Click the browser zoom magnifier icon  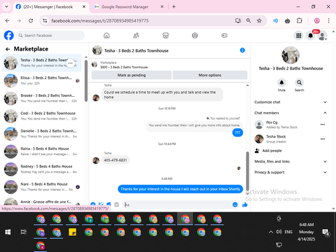click(x=249, y=21)
